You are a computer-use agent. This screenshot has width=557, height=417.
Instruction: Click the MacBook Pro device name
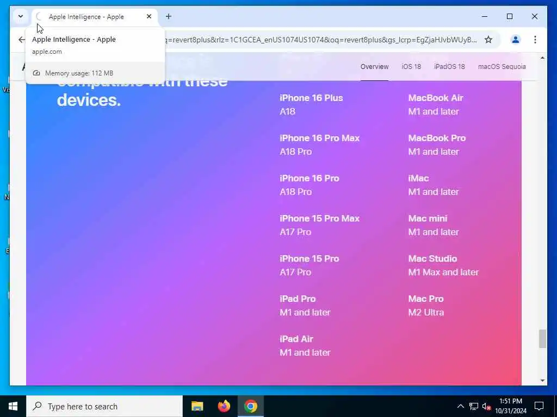tap(437, 138)
